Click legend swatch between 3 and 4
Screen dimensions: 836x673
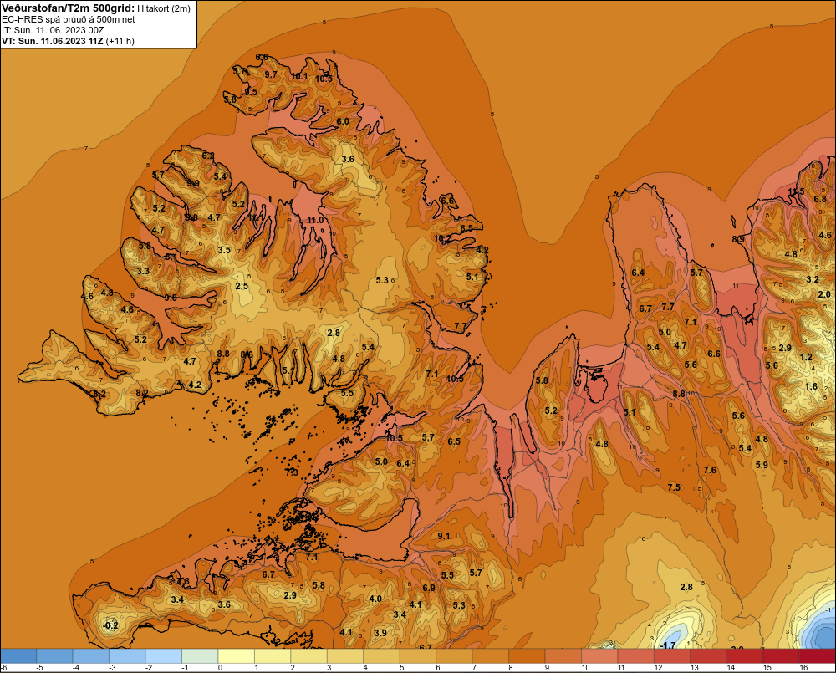tap(345, 656)
